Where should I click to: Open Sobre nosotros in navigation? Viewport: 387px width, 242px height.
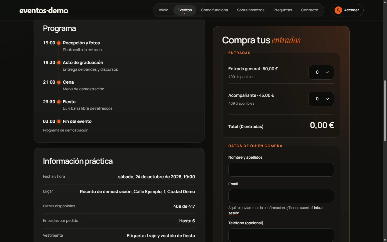250,10
